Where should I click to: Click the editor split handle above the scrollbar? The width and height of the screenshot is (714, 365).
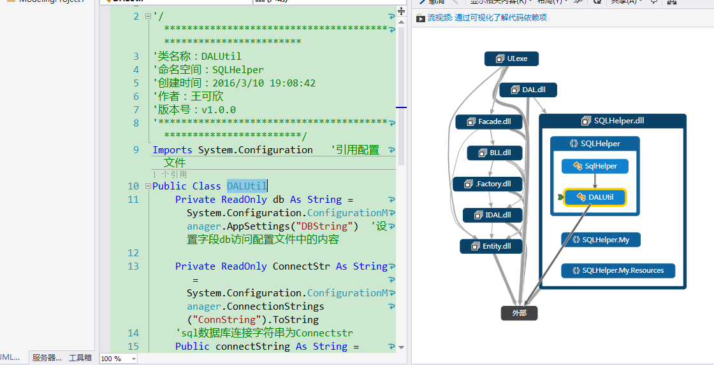pyautogui.click(x=401, y=10)
